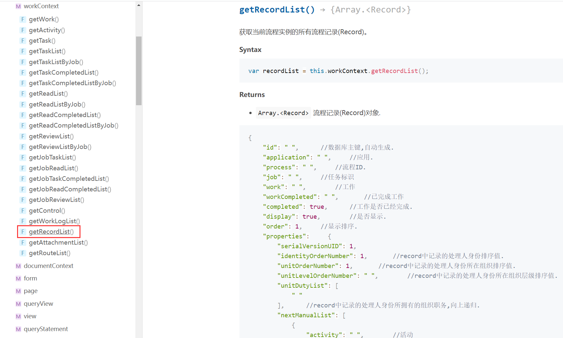This screenshot has height=338, width=563.
Task: Go to getTask() method
Action: pyautogui.click(x=42, y=41)
